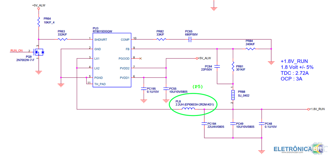Image resolution: width=328 pixels, height=155 pixels.
Task: Click the +1.8V_RUN output net label
Action: (318, 109)
